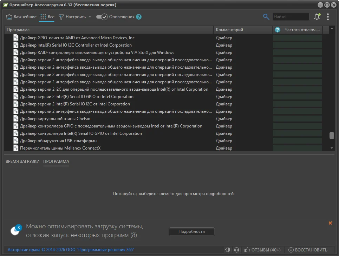Click frequency bar for Chelsio driver row

(x=297, y=118)
